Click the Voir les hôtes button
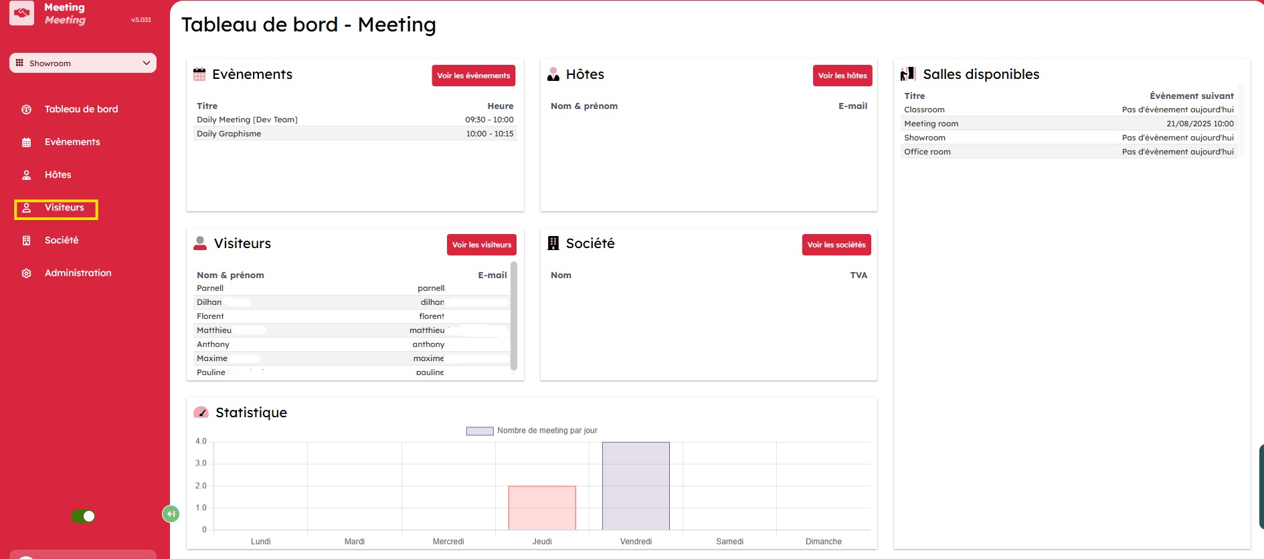The height and width of the screenshot is (559, 1264). point(842,76)
